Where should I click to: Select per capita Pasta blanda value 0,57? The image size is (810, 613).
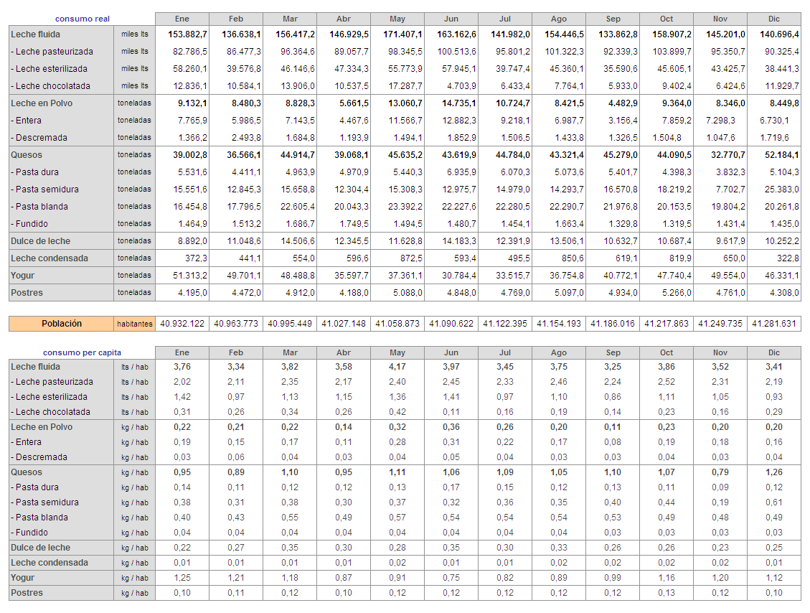(397, 518)
